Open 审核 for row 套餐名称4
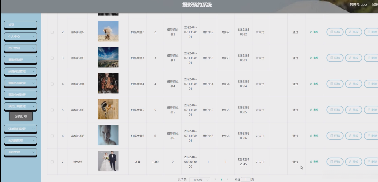This screenshot has height=182, width=378. point(314,84)
